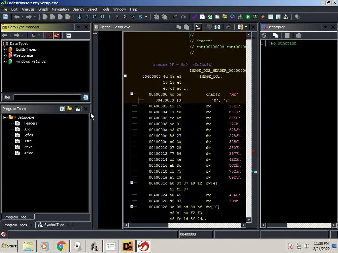Create new default tree view icon
This screenshot has width=338, height=253.
pyautogui.click(x=62, y=109)
